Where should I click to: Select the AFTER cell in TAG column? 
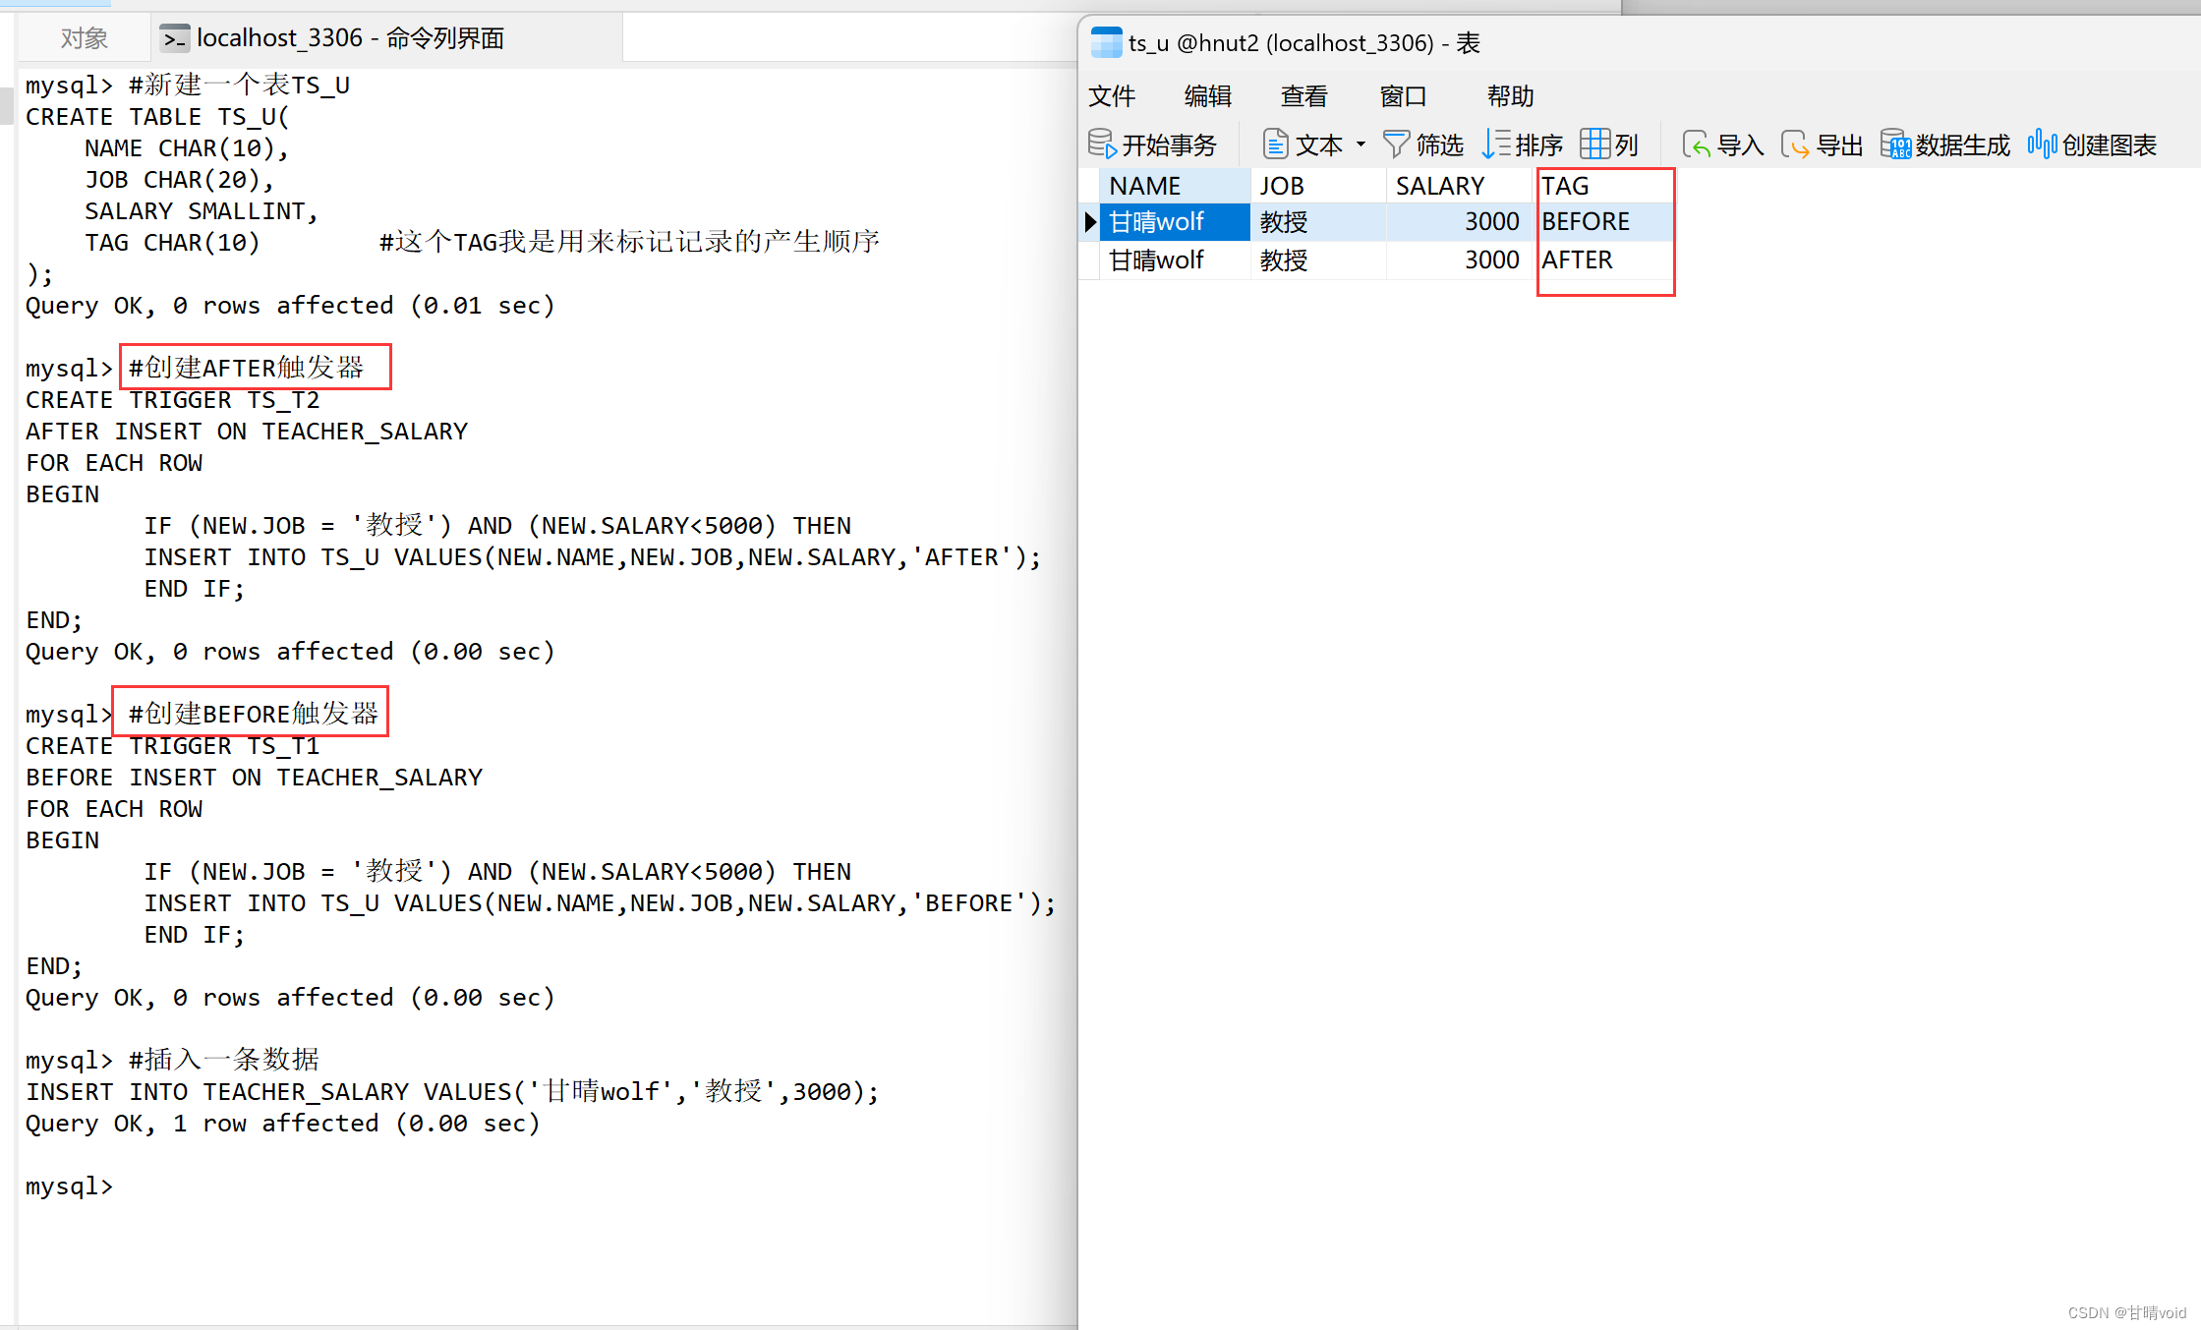pyautogui.click(x=1578, y=260)
